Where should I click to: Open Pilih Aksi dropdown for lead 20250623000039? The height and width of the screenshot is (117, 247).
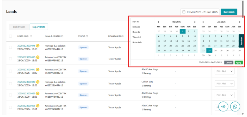[224, 95]
